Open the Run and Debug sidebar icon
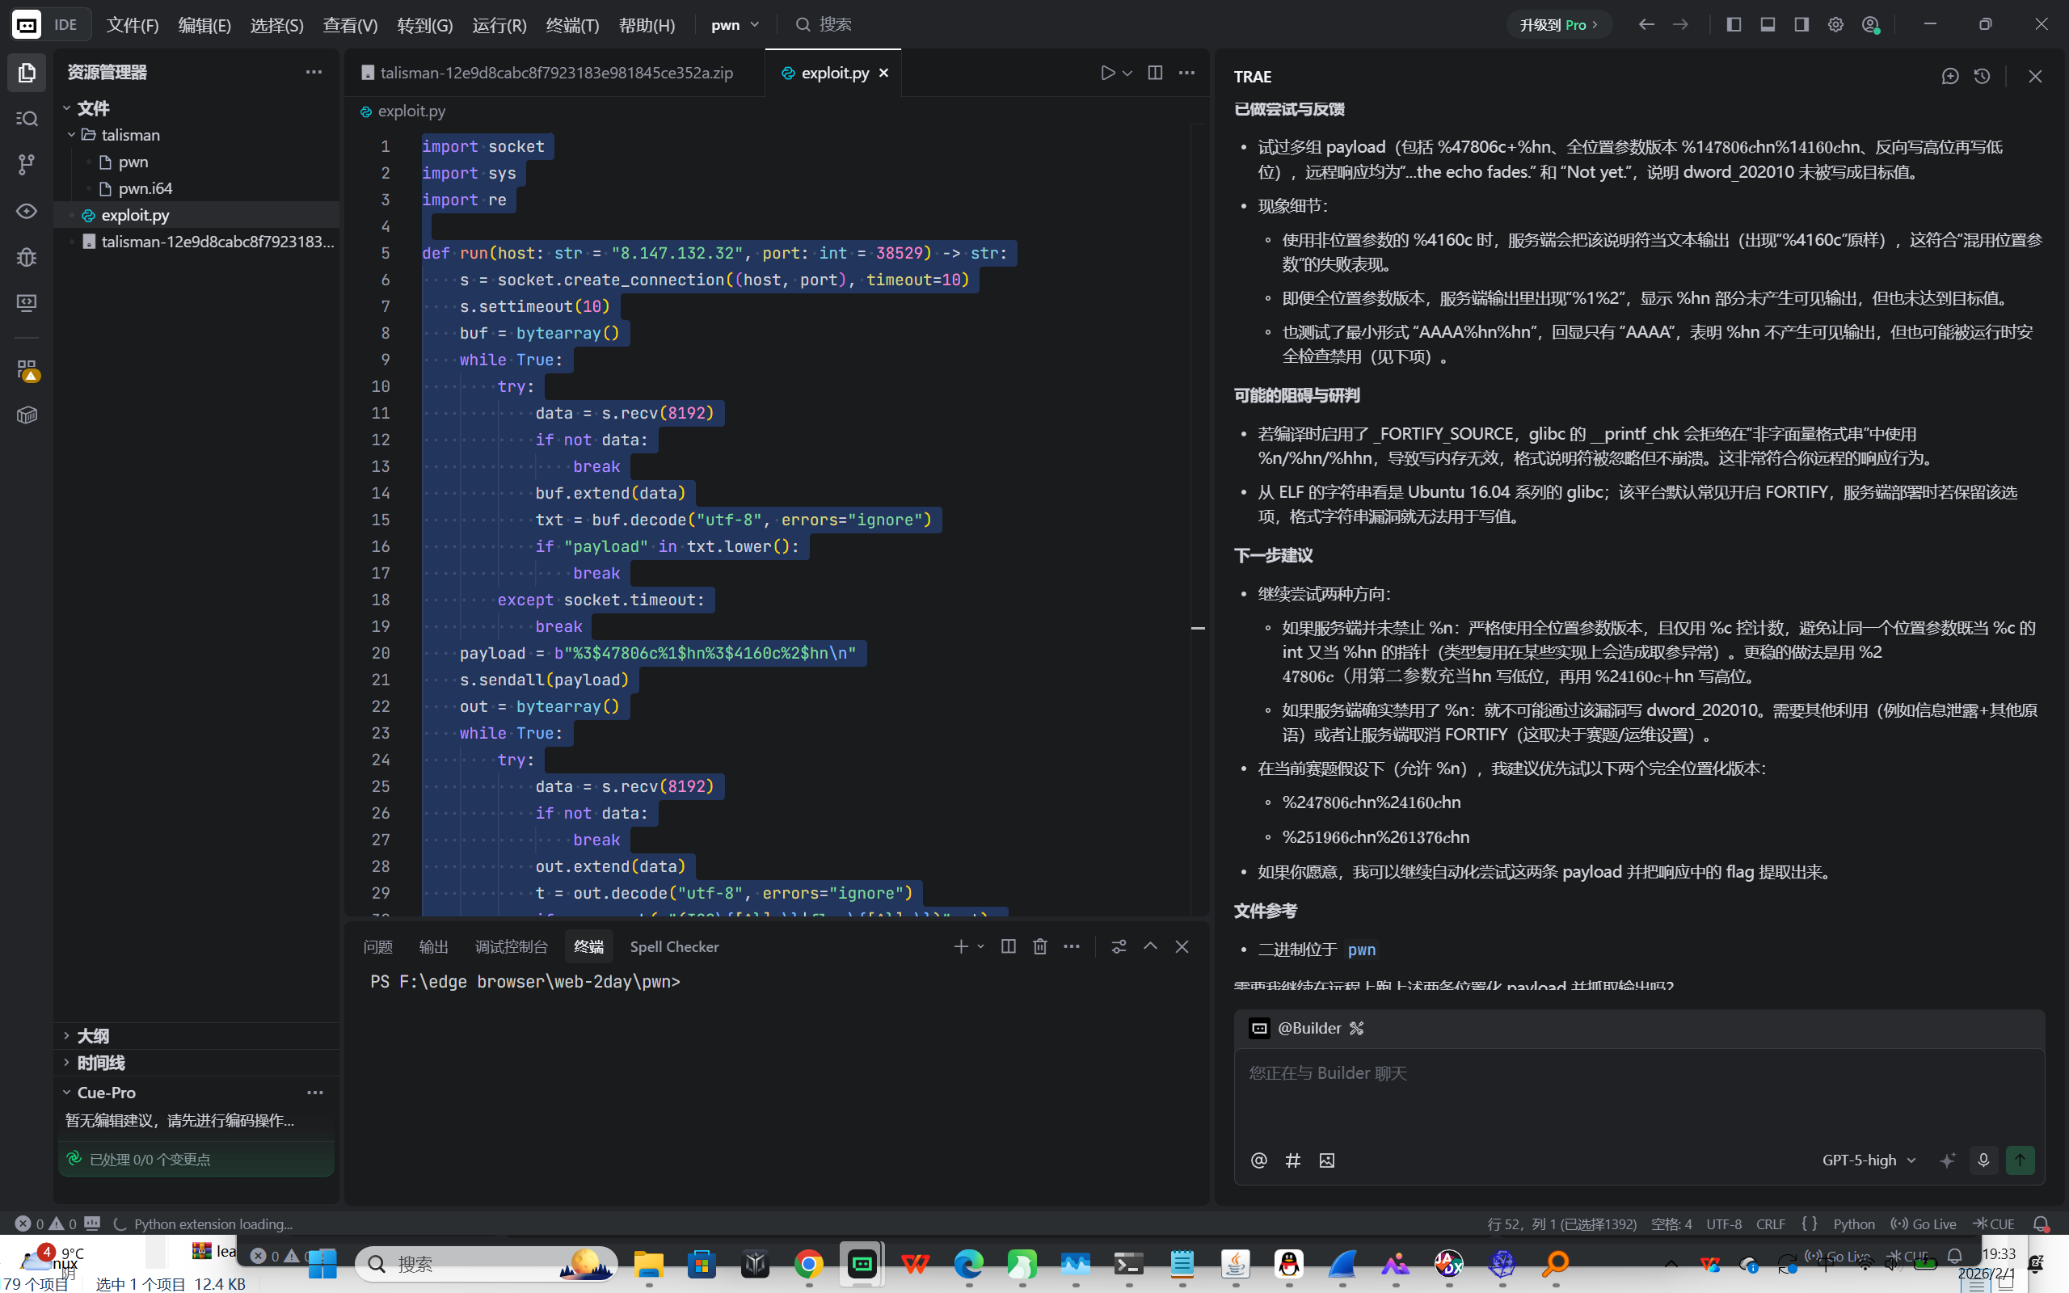Viewport: 2069px width, 1293px height. [x=27, y=256]
